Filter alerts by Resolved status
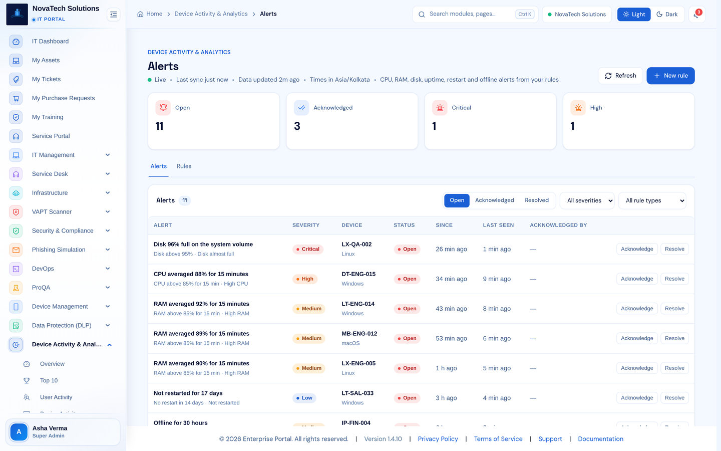This screenshot has height=451, width=721. pyautogui.click(x=537, y=200)
